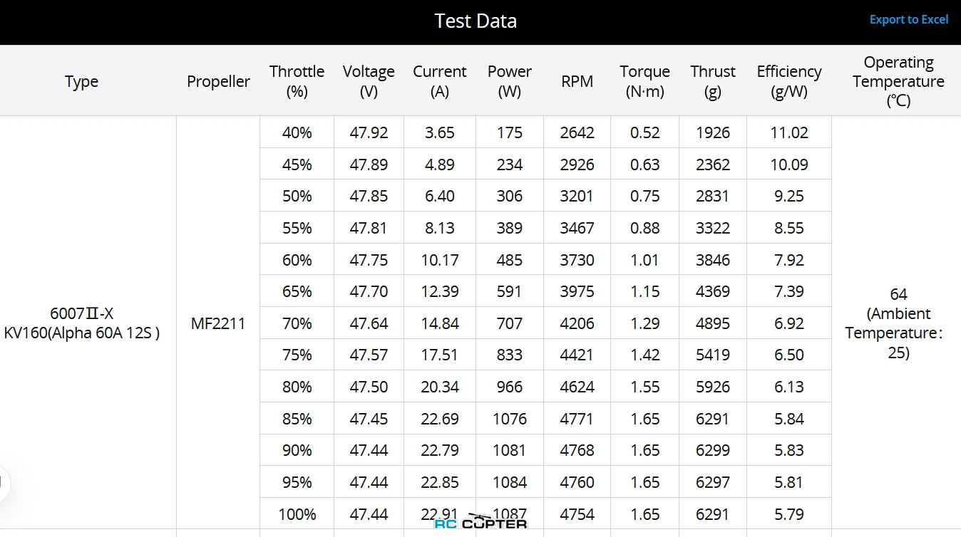
Task: Click the Voltage (V) column header
Action: coord(369,81)
